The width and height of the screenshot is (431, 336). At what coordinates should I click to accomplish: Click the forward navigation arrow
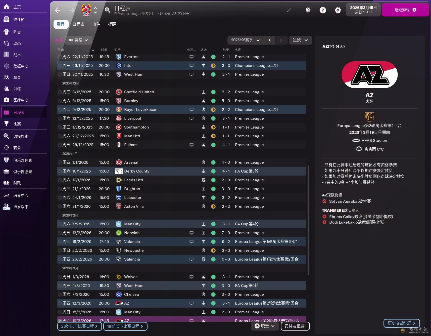(72, 10)
